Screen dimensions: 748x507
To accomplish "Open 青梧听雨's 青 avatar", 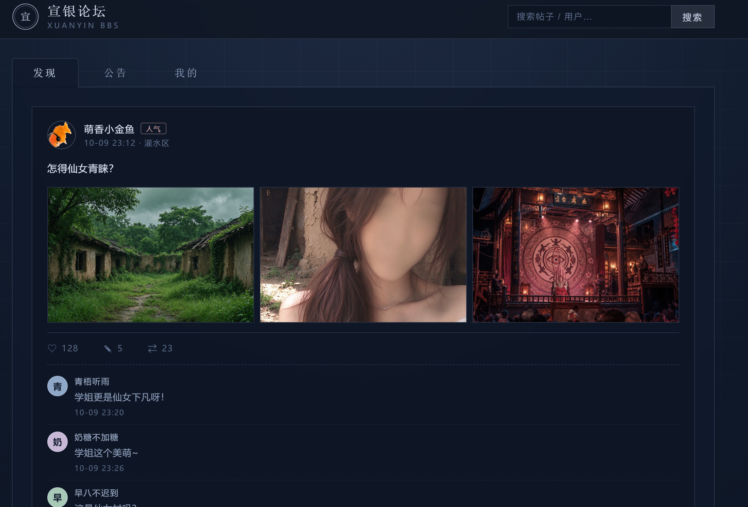I will point(58,386).
